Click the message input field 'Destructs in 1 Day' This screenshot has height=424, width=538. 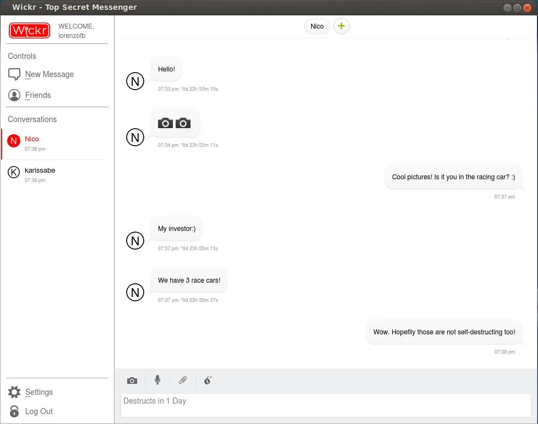(325, 405)
